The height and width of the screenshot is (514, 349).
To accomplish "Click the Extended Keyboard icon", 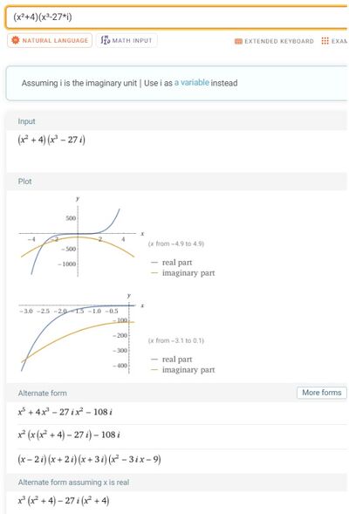I will click(238, 41).
